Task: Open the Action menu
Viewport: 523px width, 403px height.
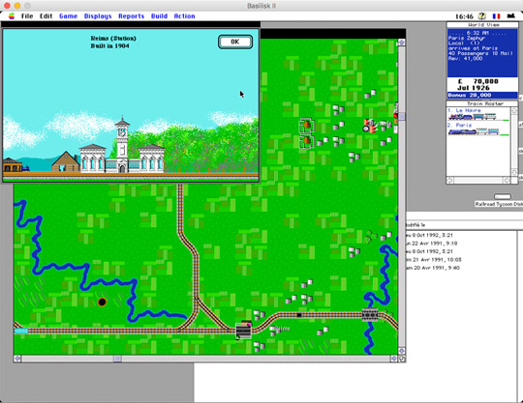Action: (x=184, y=16)
